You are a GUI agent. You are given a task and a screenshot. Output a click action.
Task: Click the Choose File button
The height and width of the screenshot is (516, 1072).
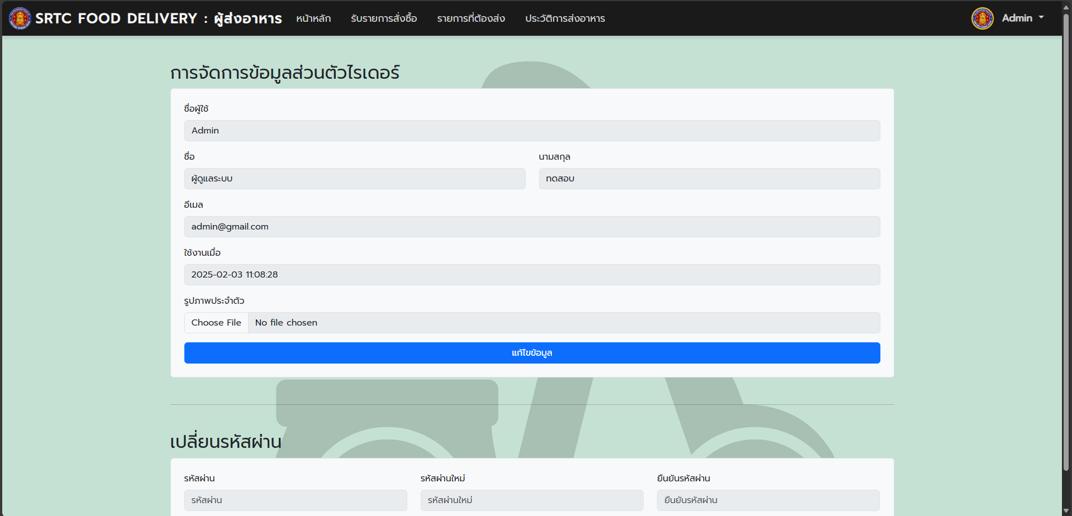tap(216, 323)
